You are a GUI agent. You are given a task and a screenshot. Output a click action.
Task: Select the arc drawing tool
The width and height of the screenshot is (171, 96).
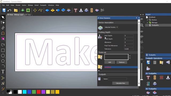click(3, 66)
